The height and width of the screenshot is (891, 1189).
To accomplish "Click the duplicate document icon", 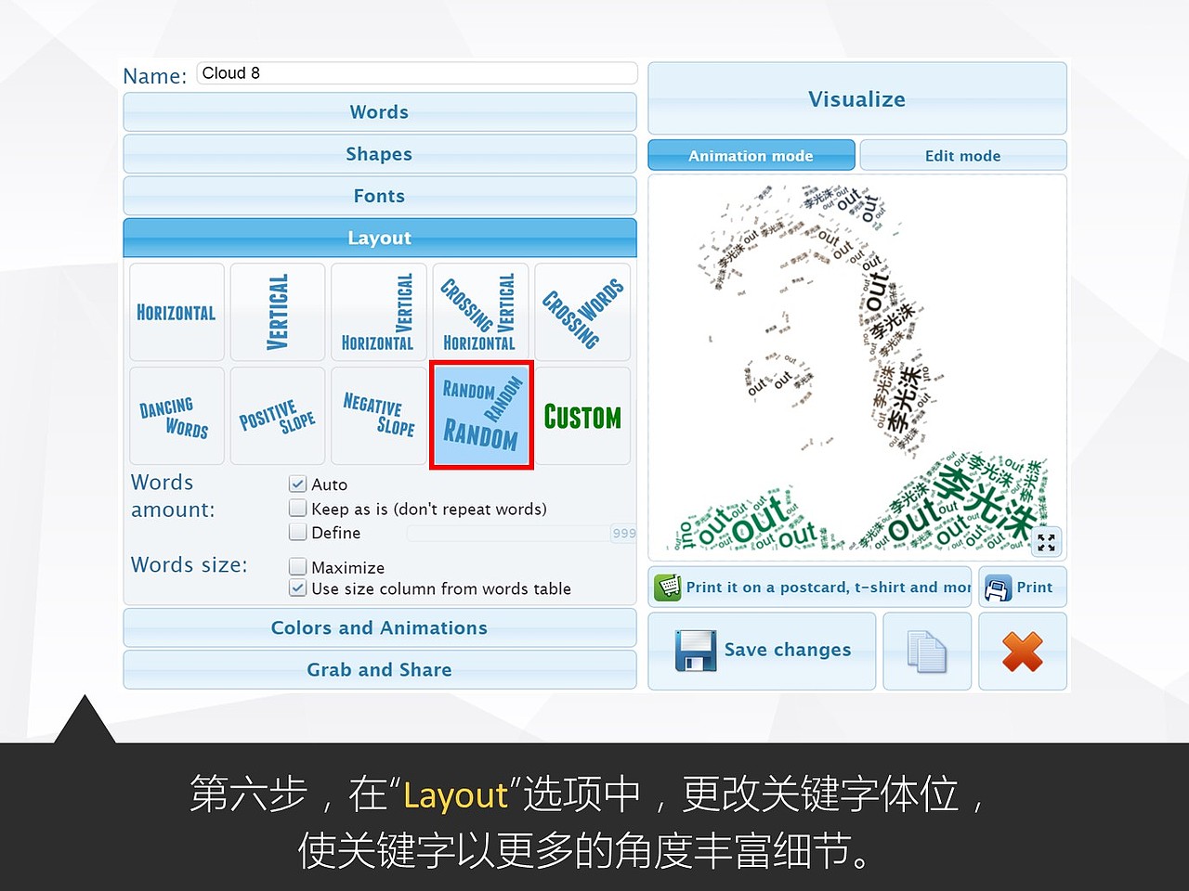I will (926, 651).
